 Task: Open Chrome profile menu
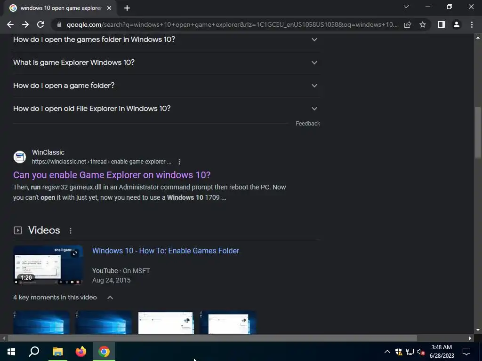click(x=457, y=24)
